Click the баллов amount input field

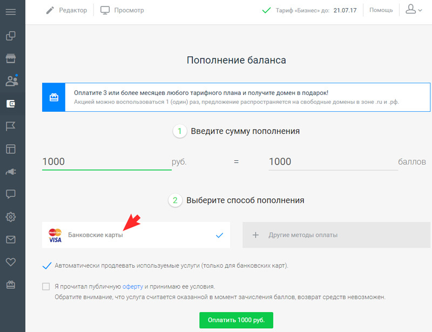click(x=333, y=162)
